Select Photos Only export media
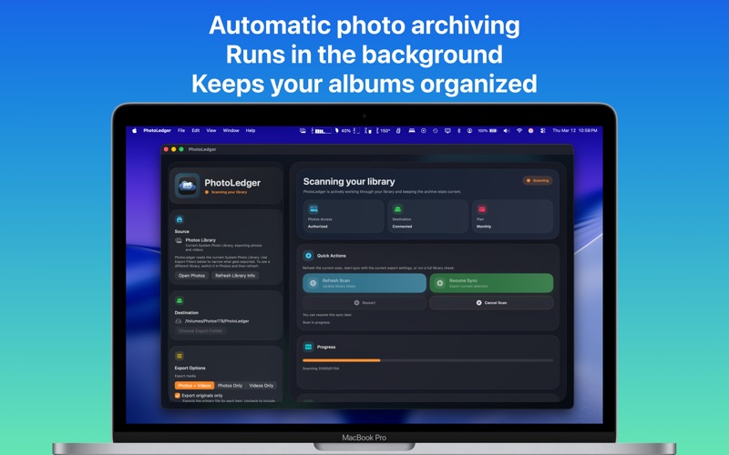This screenshot has width=729, height=455. (x=231, y=385)
